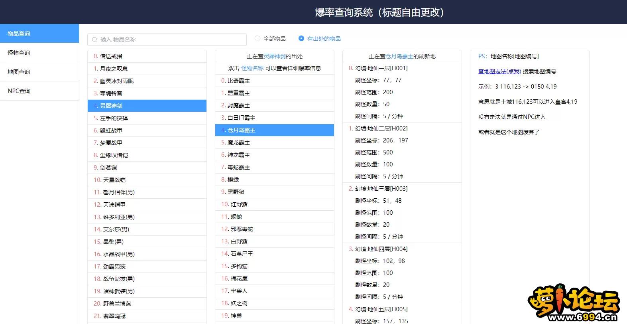
Task: Select item 传送戒指 in item list
Action: [147, 56]
